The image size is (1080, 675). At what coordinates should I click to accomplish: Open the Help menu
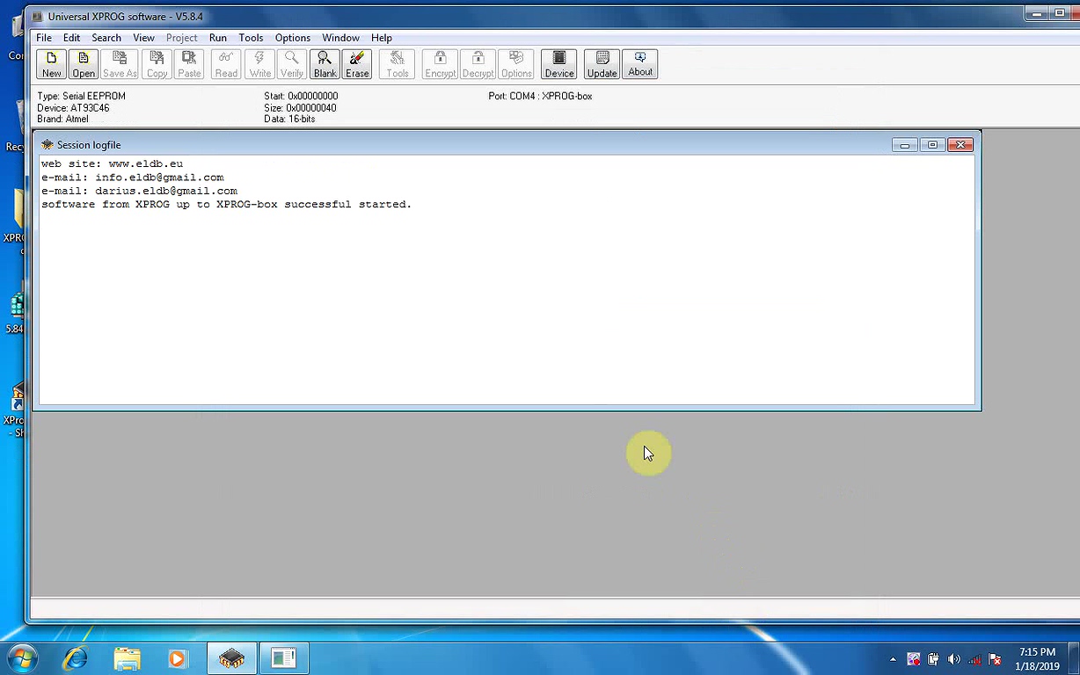click(x=381, y=38)
